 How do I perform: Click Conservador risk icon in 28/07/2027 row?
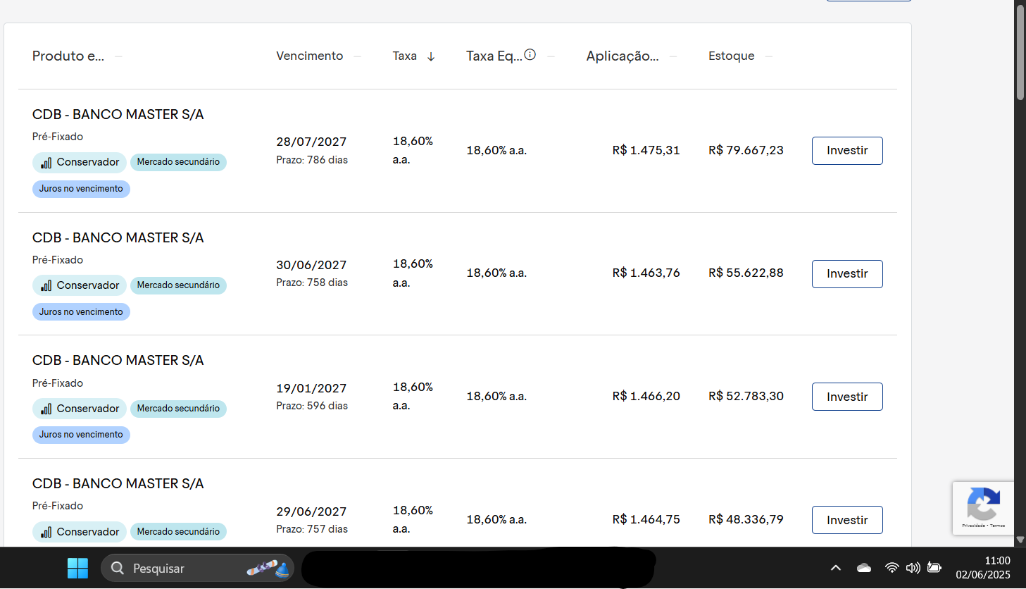click(46, 163)
